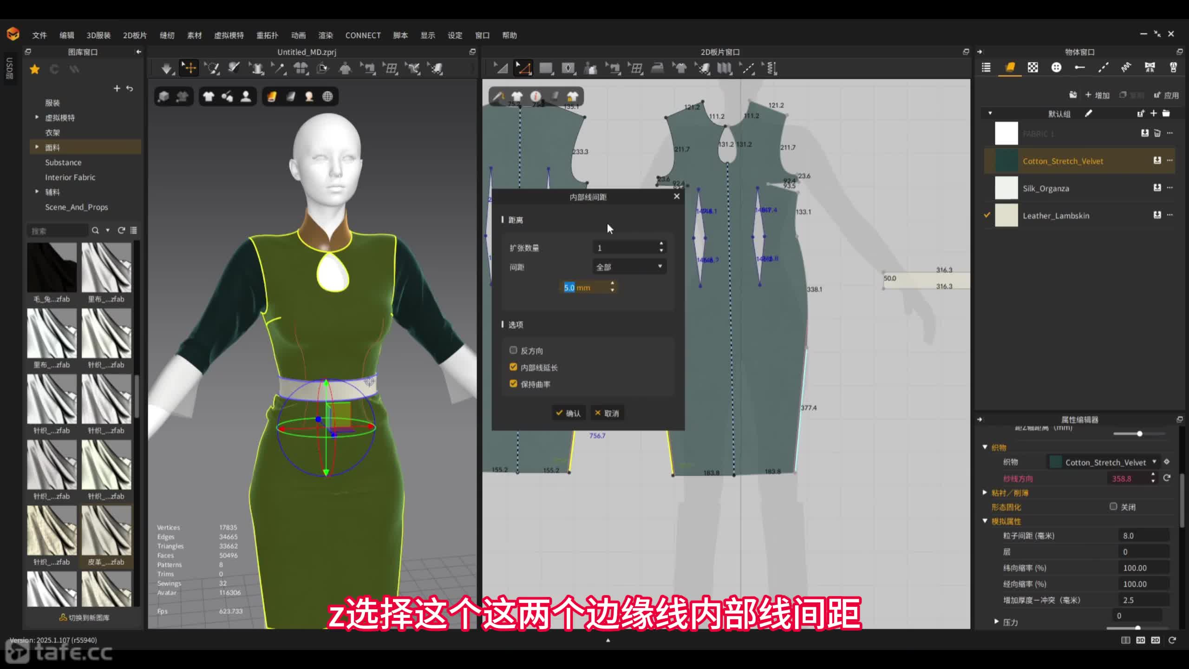Select the move/transform tool in 3D toolbar

pyautogui.click(x=189, y=68)
